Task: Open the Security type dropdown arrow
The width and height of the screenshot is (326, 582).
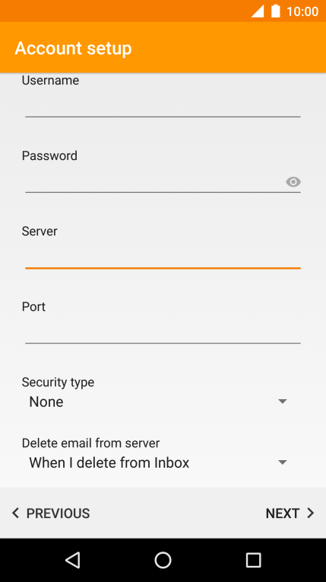Action: coord(282,401)
